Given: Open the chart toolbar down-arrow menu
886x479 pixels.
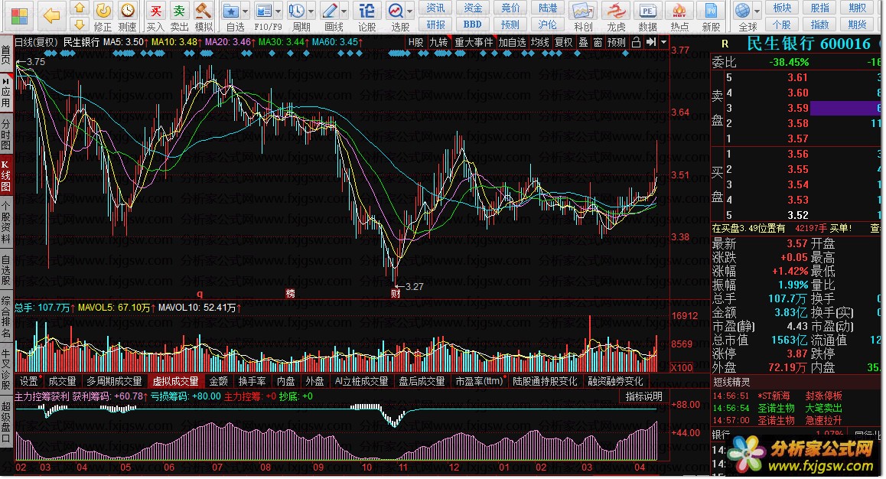Looking at the screenshot, I should coord(664,42).
